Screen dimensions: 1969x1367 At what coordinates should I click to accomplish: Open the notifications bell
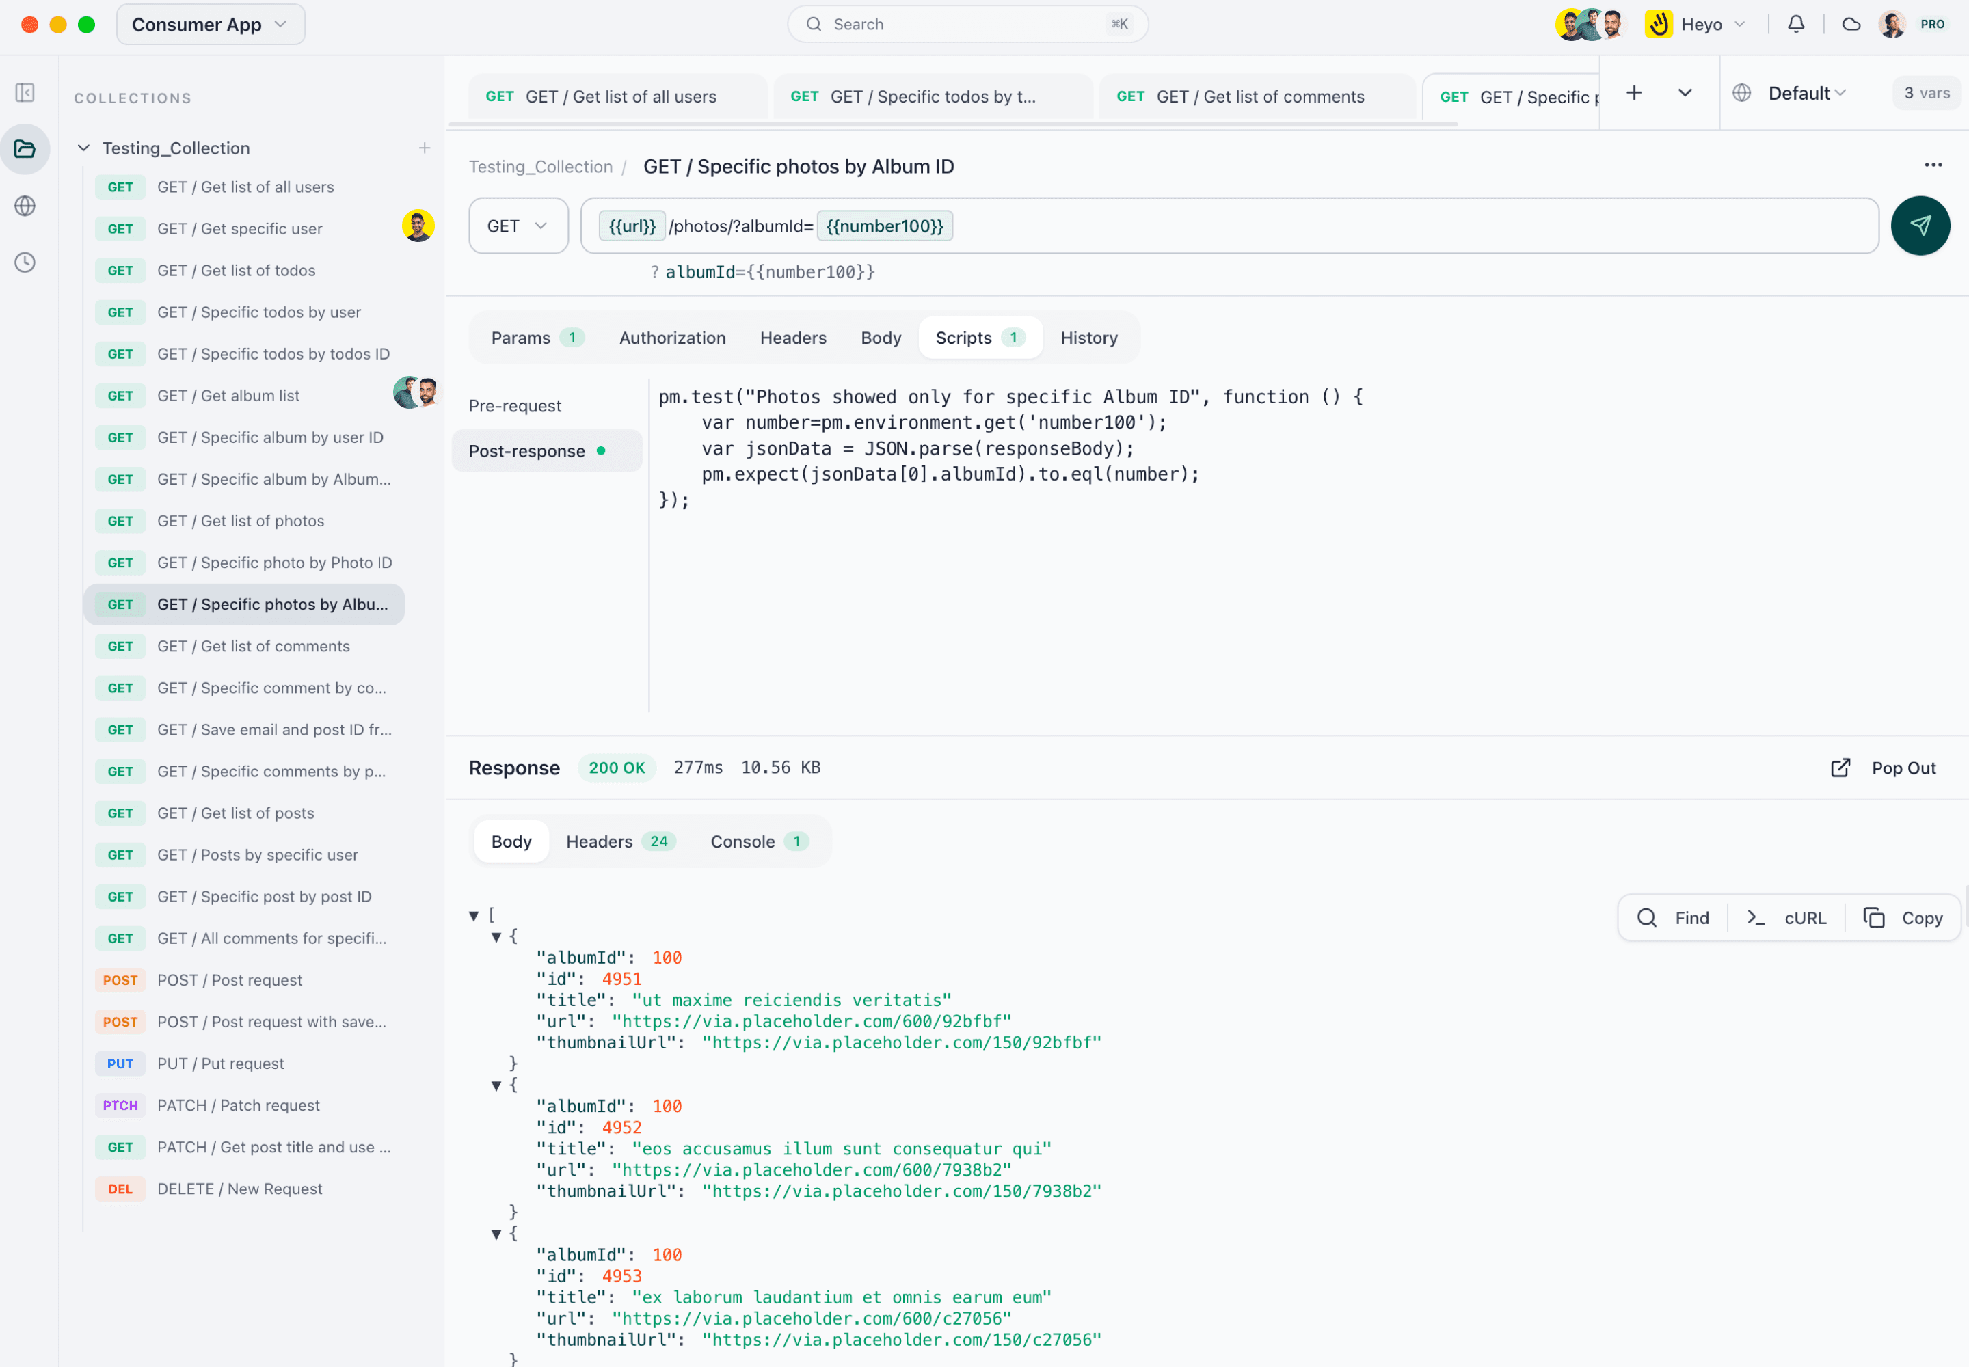pyautogui.click(x=1795, y=24)
